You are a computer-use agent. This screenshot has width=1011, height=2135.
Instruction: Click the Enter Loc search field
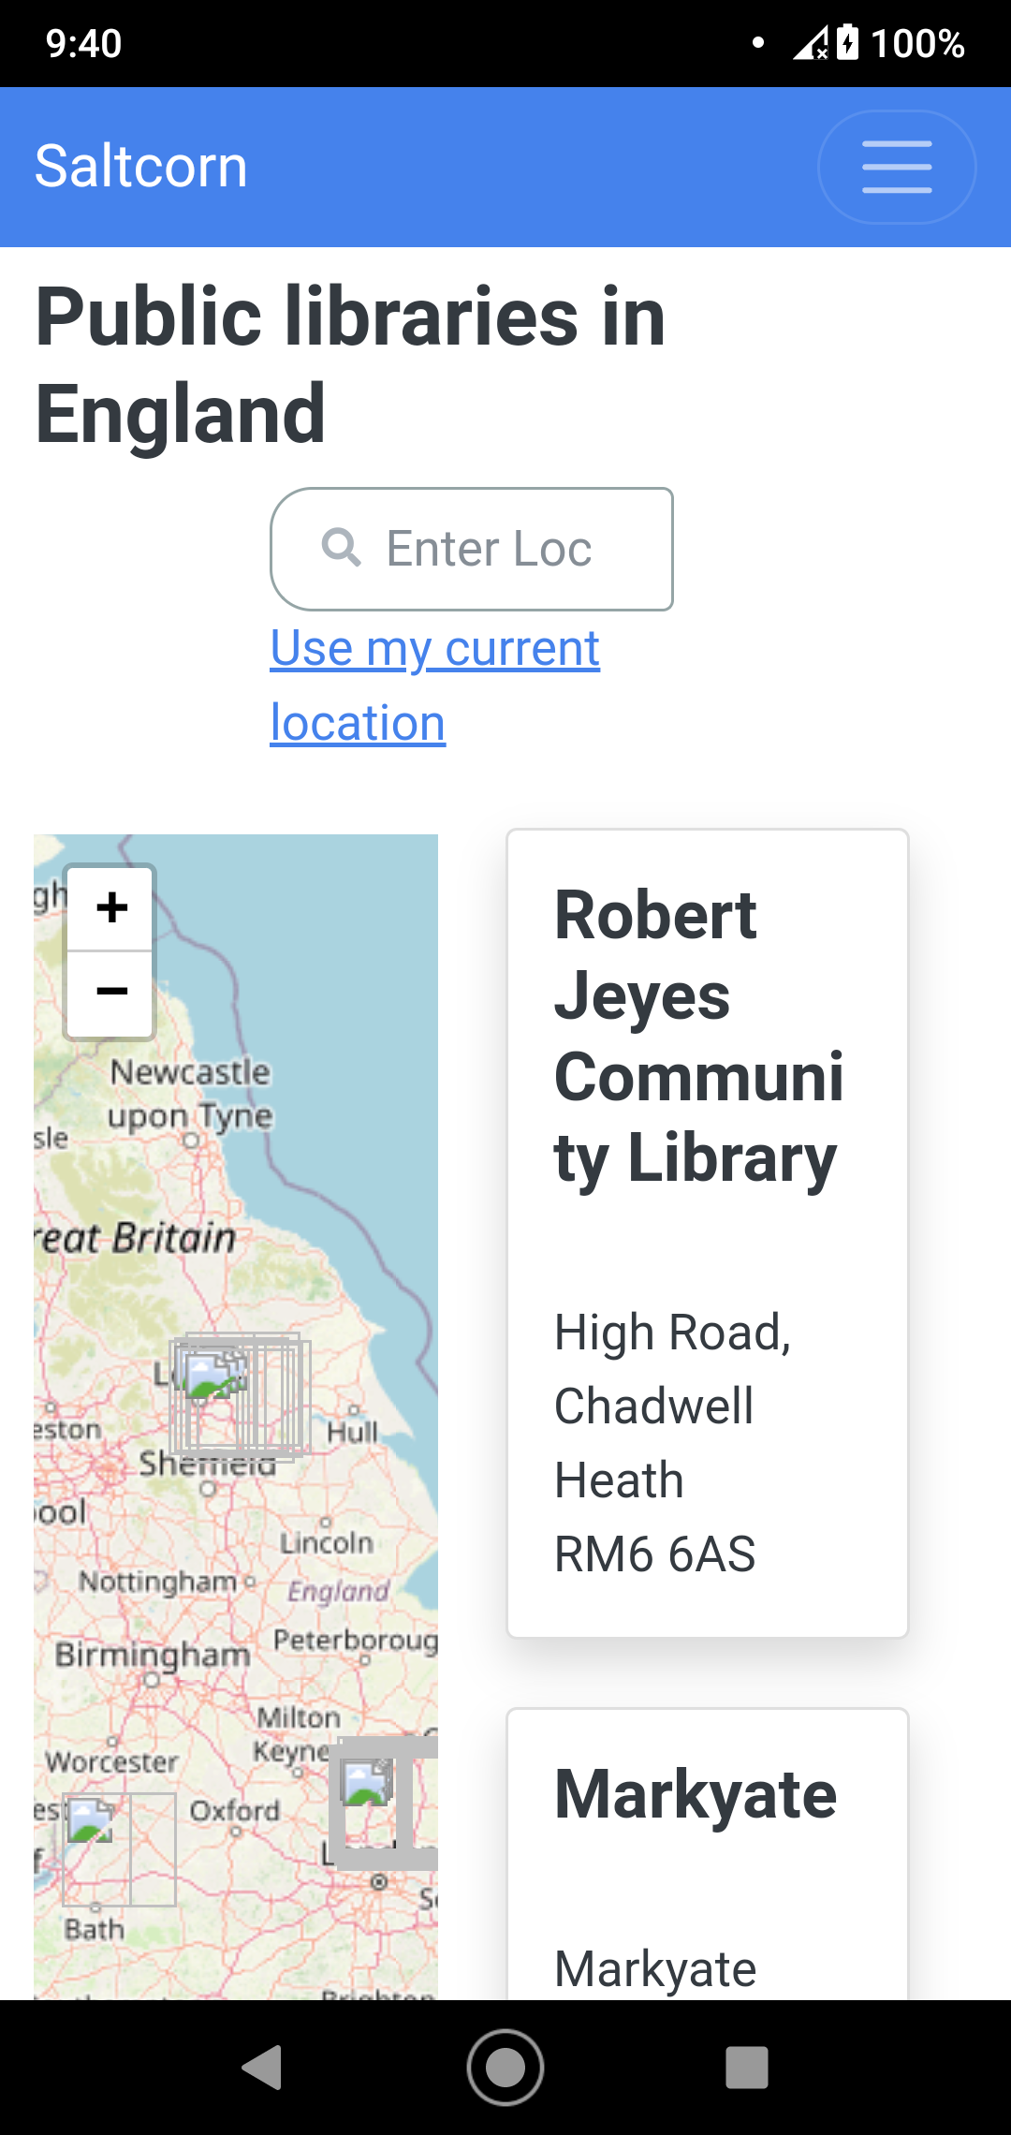pyautogui.click(x=487, y=548)
